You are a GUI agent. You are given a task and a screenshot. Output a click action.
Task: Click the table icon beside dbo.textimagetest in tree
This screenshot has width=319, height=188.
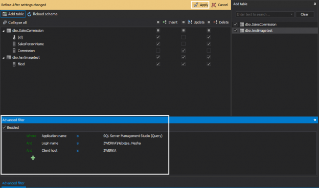(9, 58)
